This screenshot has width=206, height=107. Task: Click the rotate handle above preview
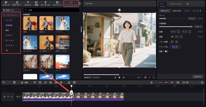[x=119, y=10]
